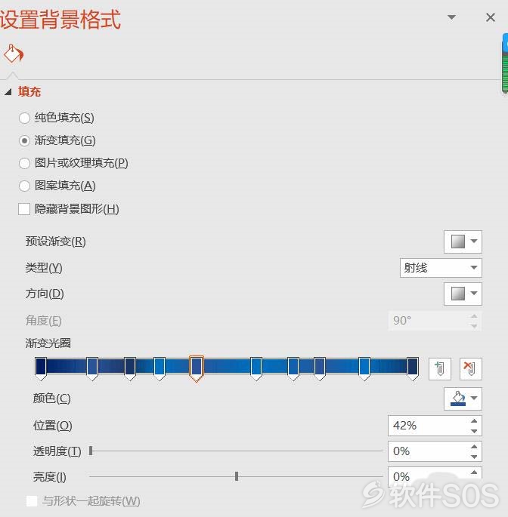The height and width of the screenshot is (517, 508).
Task: Increase 亮度 with the up arrow
Action: [474, 472]
